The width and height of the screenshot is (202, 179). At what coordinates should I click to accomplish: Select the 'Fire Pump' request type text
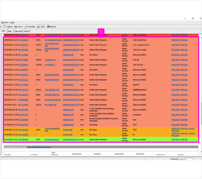click(x=93, y=125)
